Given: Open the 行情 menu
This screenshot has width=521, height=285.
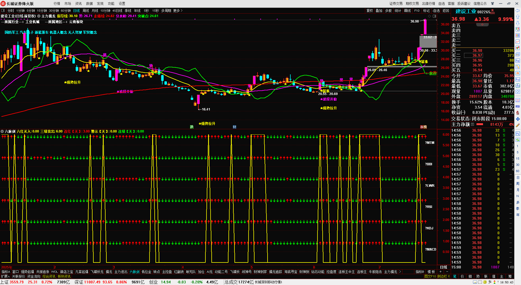Looking at the screenshot, I should pos(57,4).
